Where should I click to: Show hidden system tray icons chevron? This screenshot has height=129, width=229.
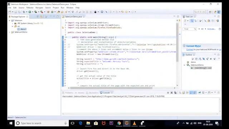click(184, 123)
